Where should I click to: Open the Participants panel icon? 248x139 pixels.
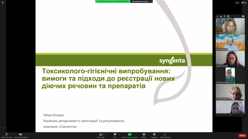click(x=101, y=135)
